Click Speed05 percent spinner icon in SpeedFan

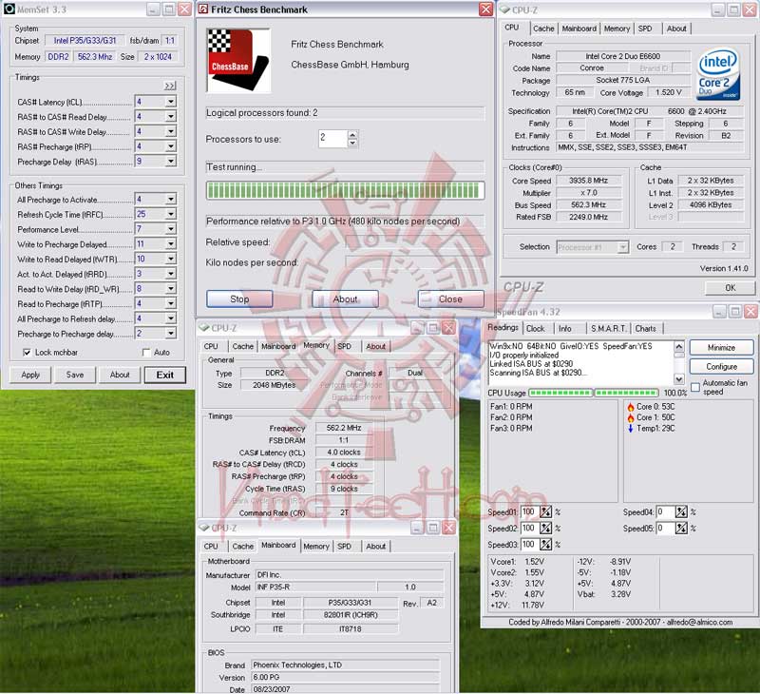(681, 529)
